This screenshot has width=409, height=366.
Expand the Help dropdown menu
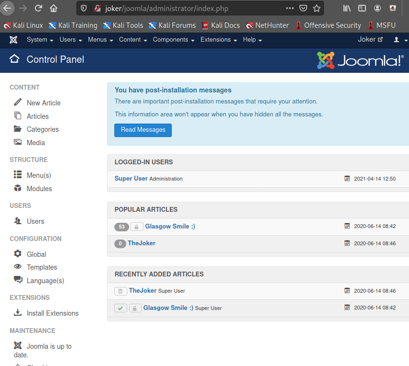(x=252, y=40)
